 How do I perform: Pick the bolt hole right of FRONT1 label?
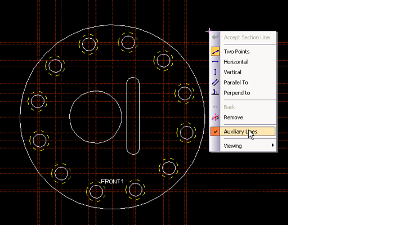pos(135,189)
